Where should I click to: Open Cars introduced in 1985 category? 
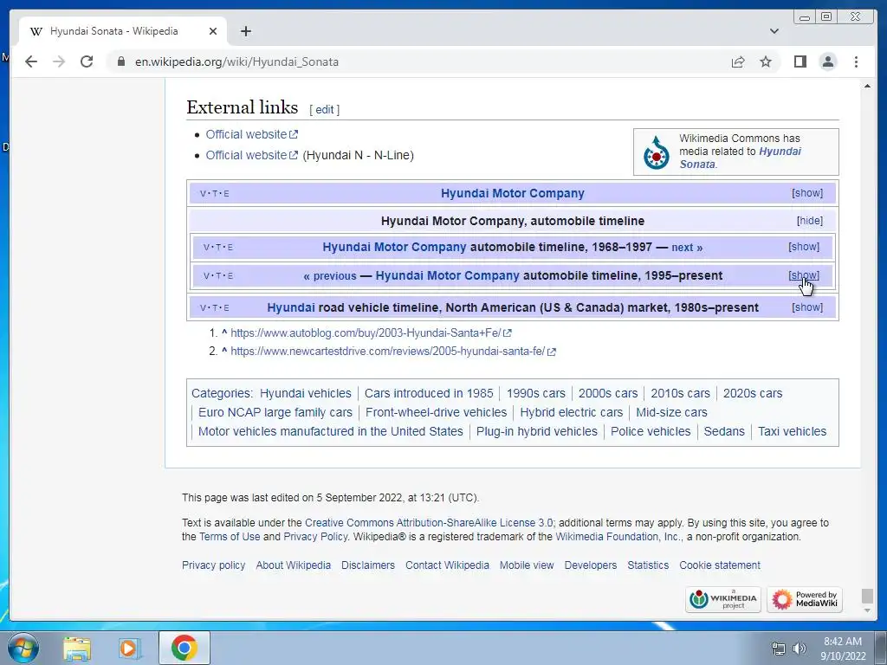click(x=429, y=394)
